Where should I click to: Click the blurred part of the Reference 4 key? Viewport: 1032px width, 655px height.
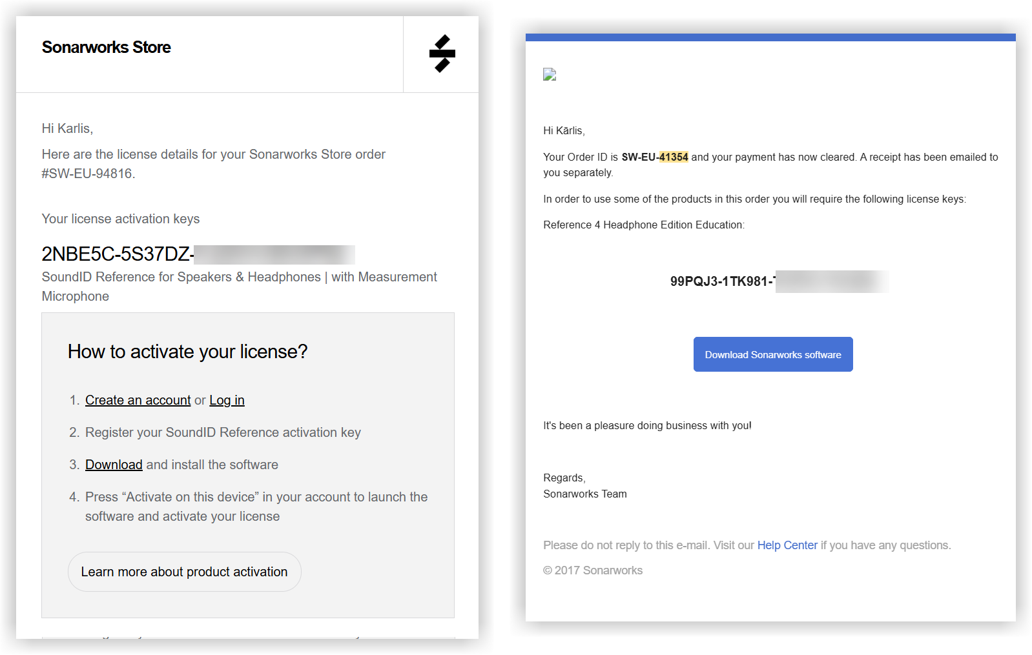pyautogui.click(x=832, y=281)
